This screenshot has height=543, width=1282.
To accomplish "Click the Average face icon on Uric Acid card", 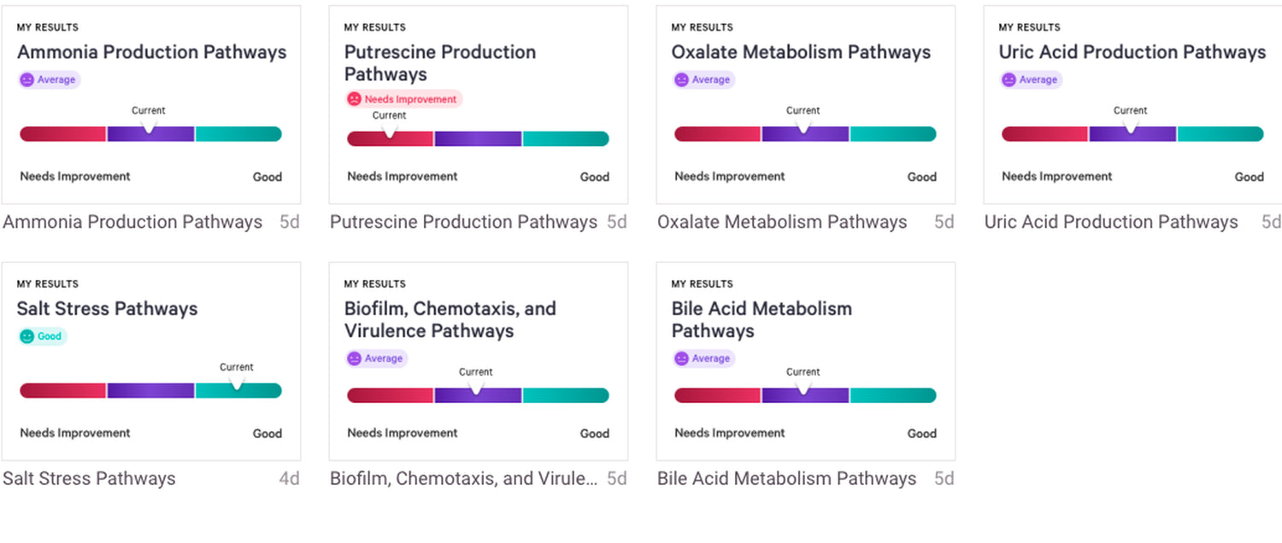I will click(1009, 79).
